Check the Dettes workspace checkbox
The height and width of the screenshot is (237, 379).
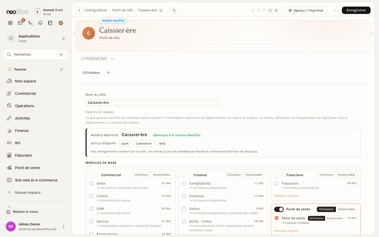[x=184, y=209]
